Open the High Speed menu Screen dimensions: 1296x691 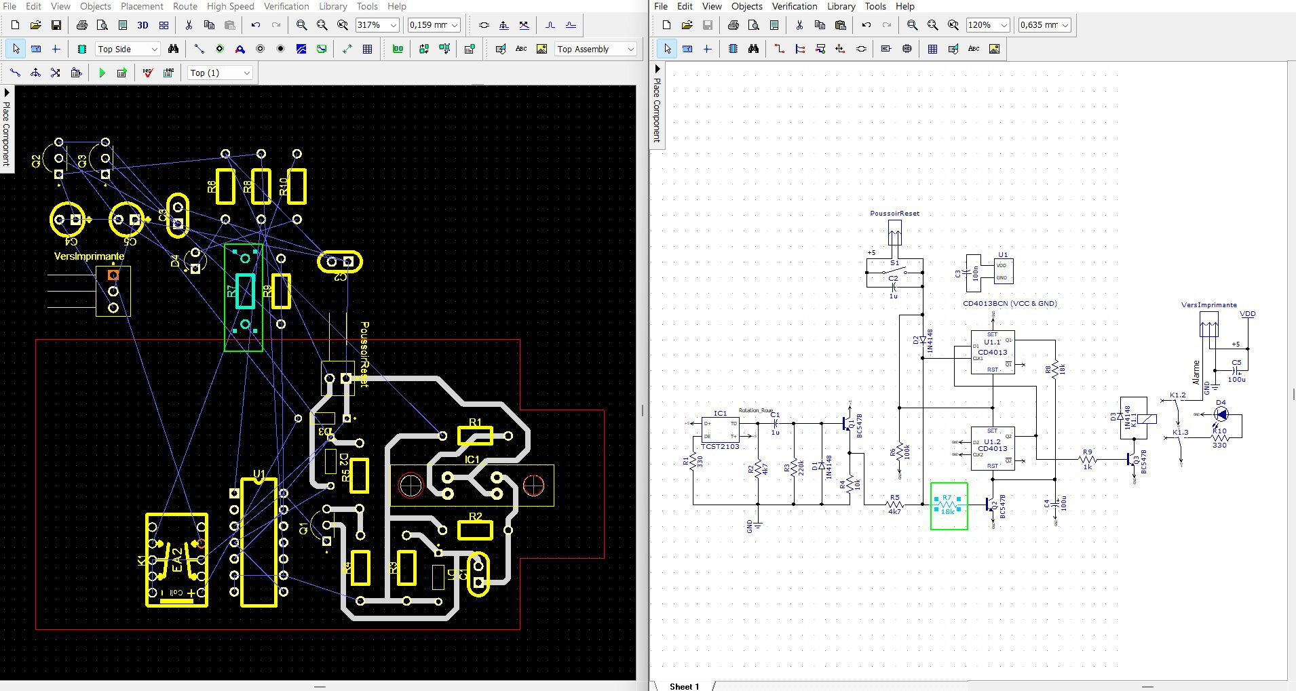click(230, 6)
